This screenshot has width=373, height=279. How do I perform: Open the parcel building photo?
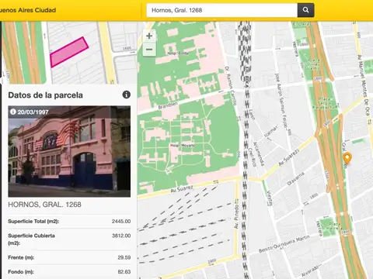tap(69, 151)
